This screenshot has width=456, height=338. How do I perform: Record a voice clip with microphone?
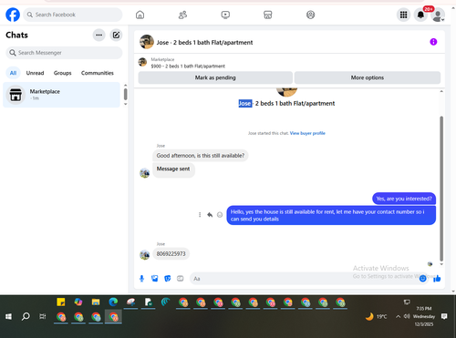point(141,279)
